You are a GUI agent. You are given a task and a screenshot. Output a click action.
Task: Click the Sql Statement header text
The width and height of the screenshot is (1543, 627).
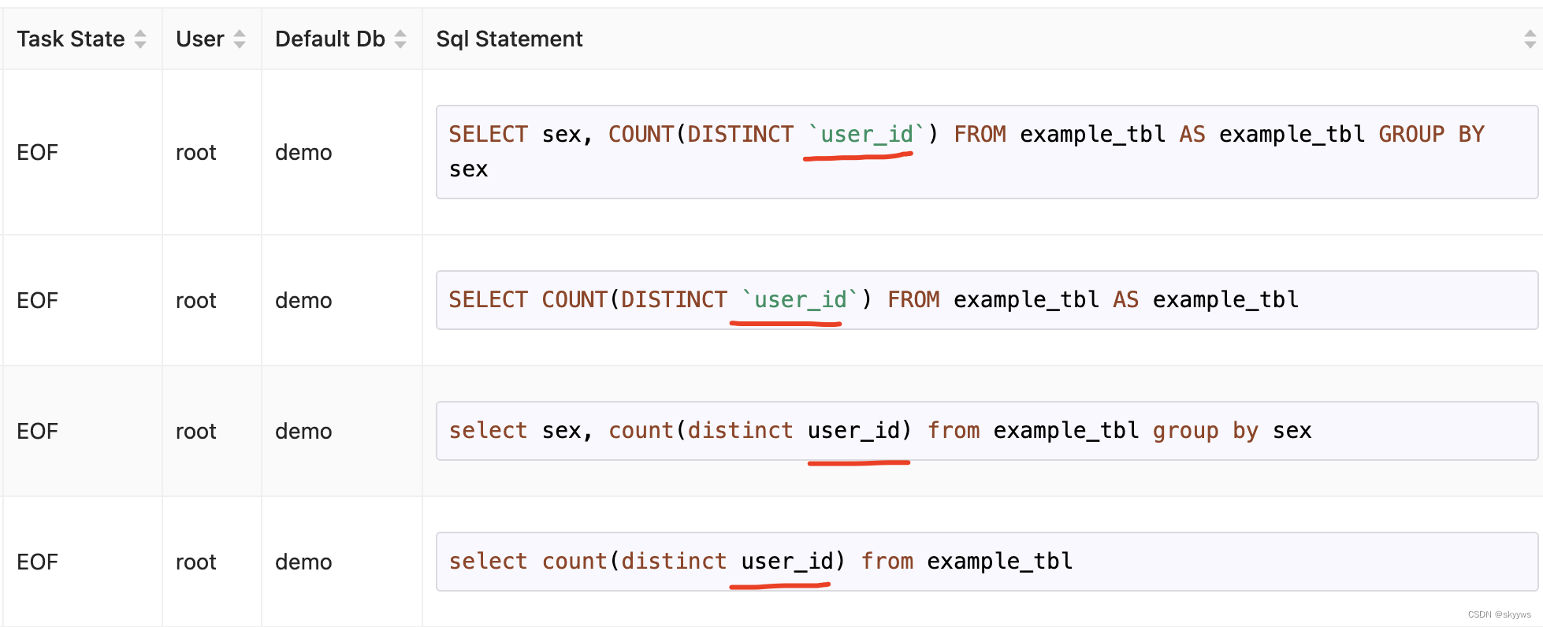(x=509, y=39)
